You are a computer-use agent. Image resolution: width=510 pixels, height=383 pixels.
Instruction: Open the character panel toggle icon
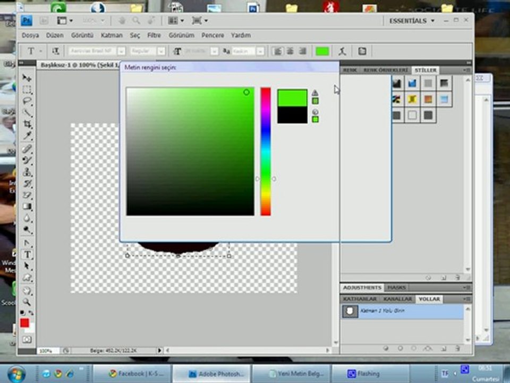pyautogui.click(x=362, y=51)
